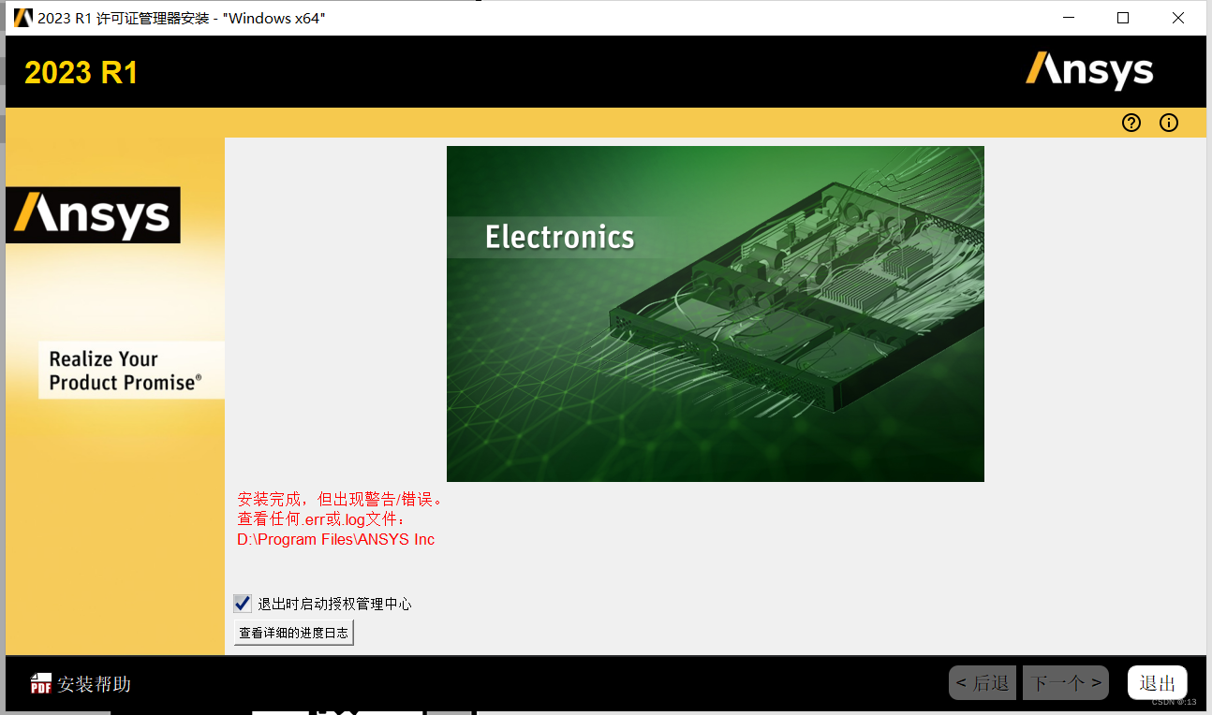The height and width of the screenshot is (715, 1212).
Task: Click the 2023 R1 version heading
Action: (x=81, y=72)
